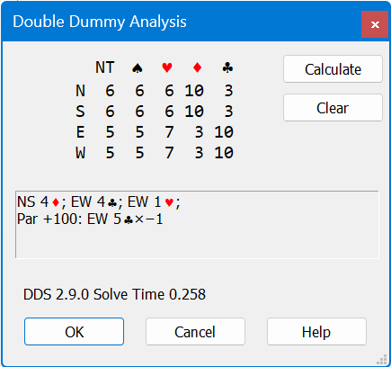Click the 'Par +100: EW 5♣×−1' line
This screenshot has width=391, height=367.
[90, 219]
